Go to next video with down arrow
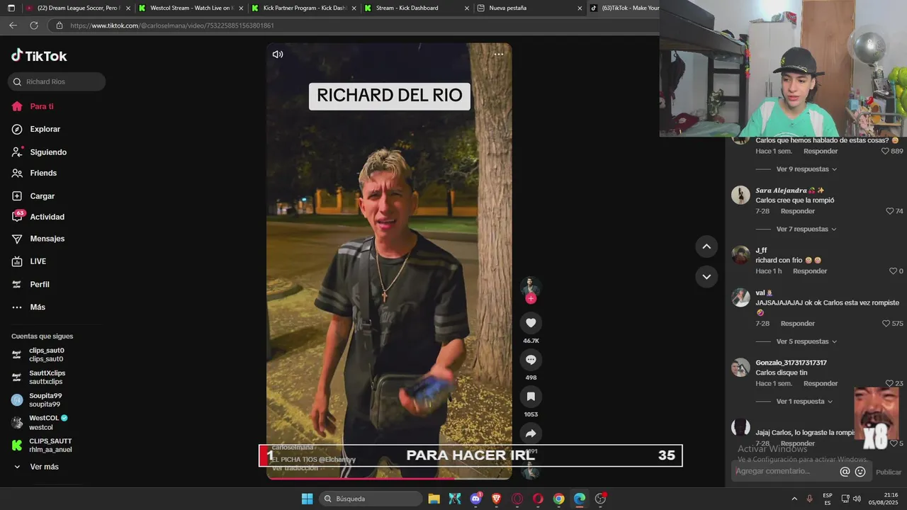Screen dimensions: 907x510 click(706, 276)
